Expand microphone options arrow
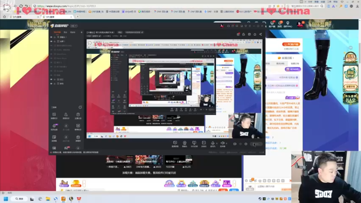Viewport: 361px width, 203px height. click(217, 143)
